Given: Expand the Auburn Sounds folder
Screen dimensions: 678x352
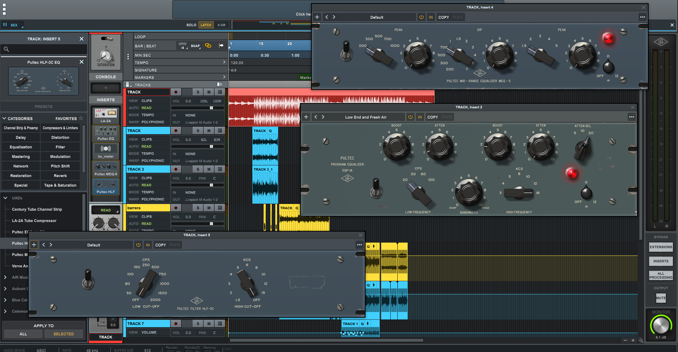Looking at the screenshot, I should point(5,289).
